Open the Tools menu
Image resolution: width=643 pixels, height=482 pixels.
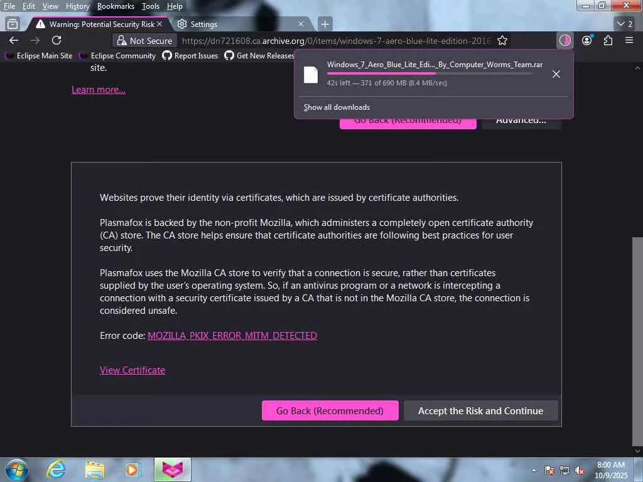click(151, 6)
